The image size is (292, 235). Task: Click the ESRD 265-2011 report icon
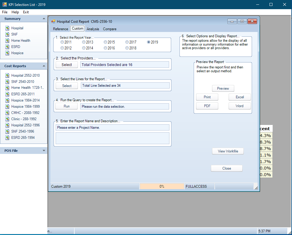click(7, 94)
